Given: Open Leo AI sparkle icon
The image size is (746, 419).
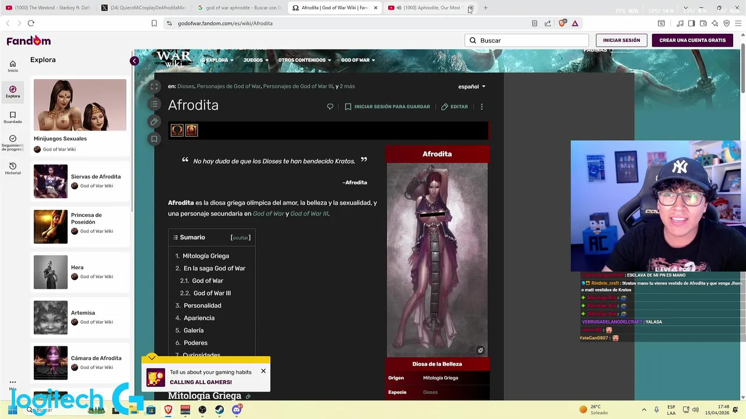Looking at the screenshot, I should pos(715,23).
